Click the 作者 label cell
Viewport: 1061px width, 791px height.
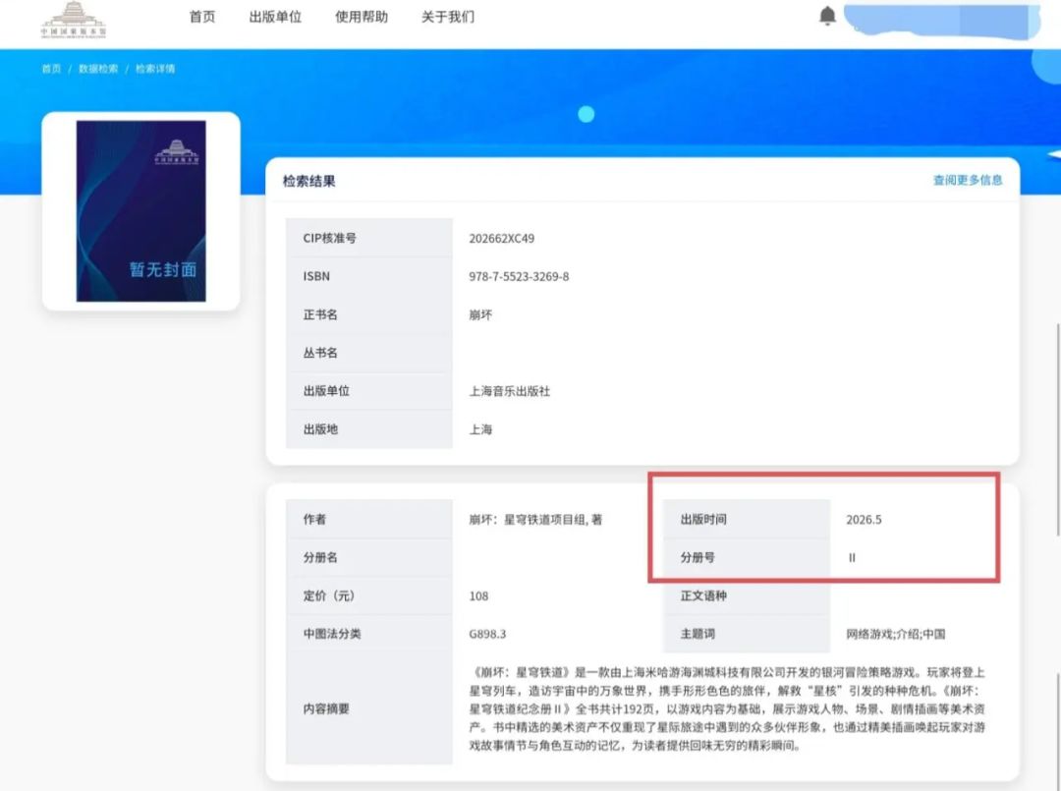[x=369, y=519]
